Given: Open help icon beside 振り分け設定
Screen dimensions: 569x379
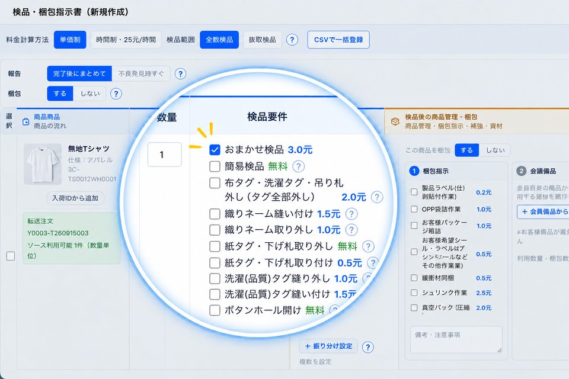Looking at the screenshot, I should tap(367, 347).
